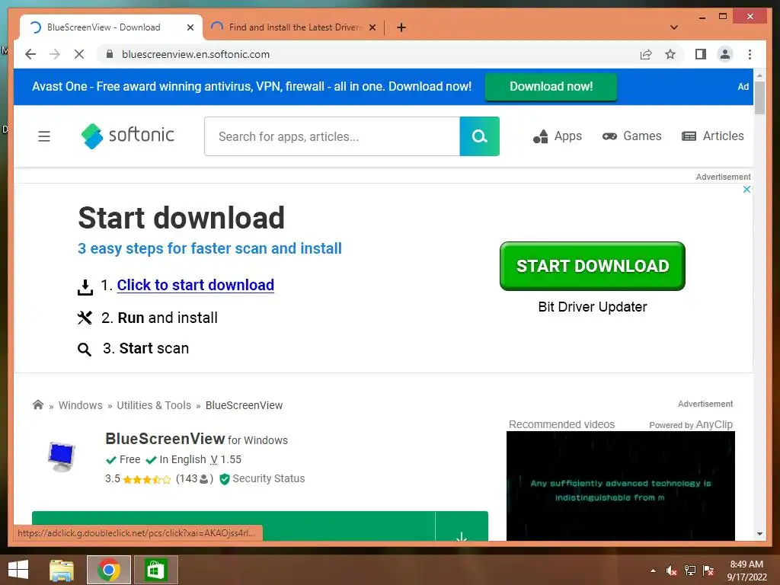This screenshot has width=780, height=585.
Task: Click the Softonic logo
Action: click(x=128, y=136)
